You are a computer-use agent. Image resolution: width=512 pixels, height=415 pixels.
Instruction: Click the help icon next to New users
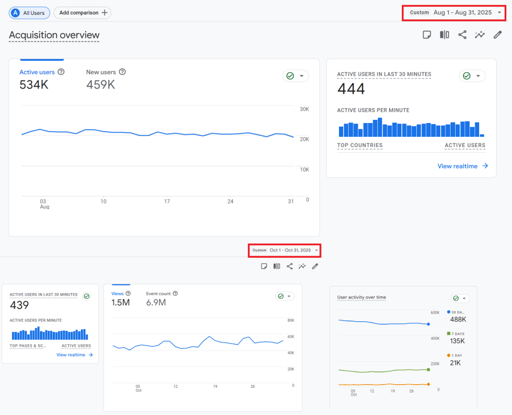pyautogui.click(x=122, y=72)
